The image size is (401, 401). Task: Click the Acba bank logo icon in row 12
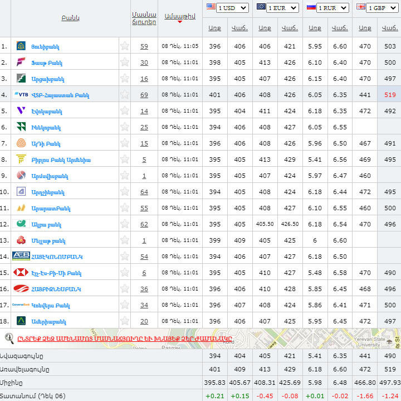pos(21,224)
